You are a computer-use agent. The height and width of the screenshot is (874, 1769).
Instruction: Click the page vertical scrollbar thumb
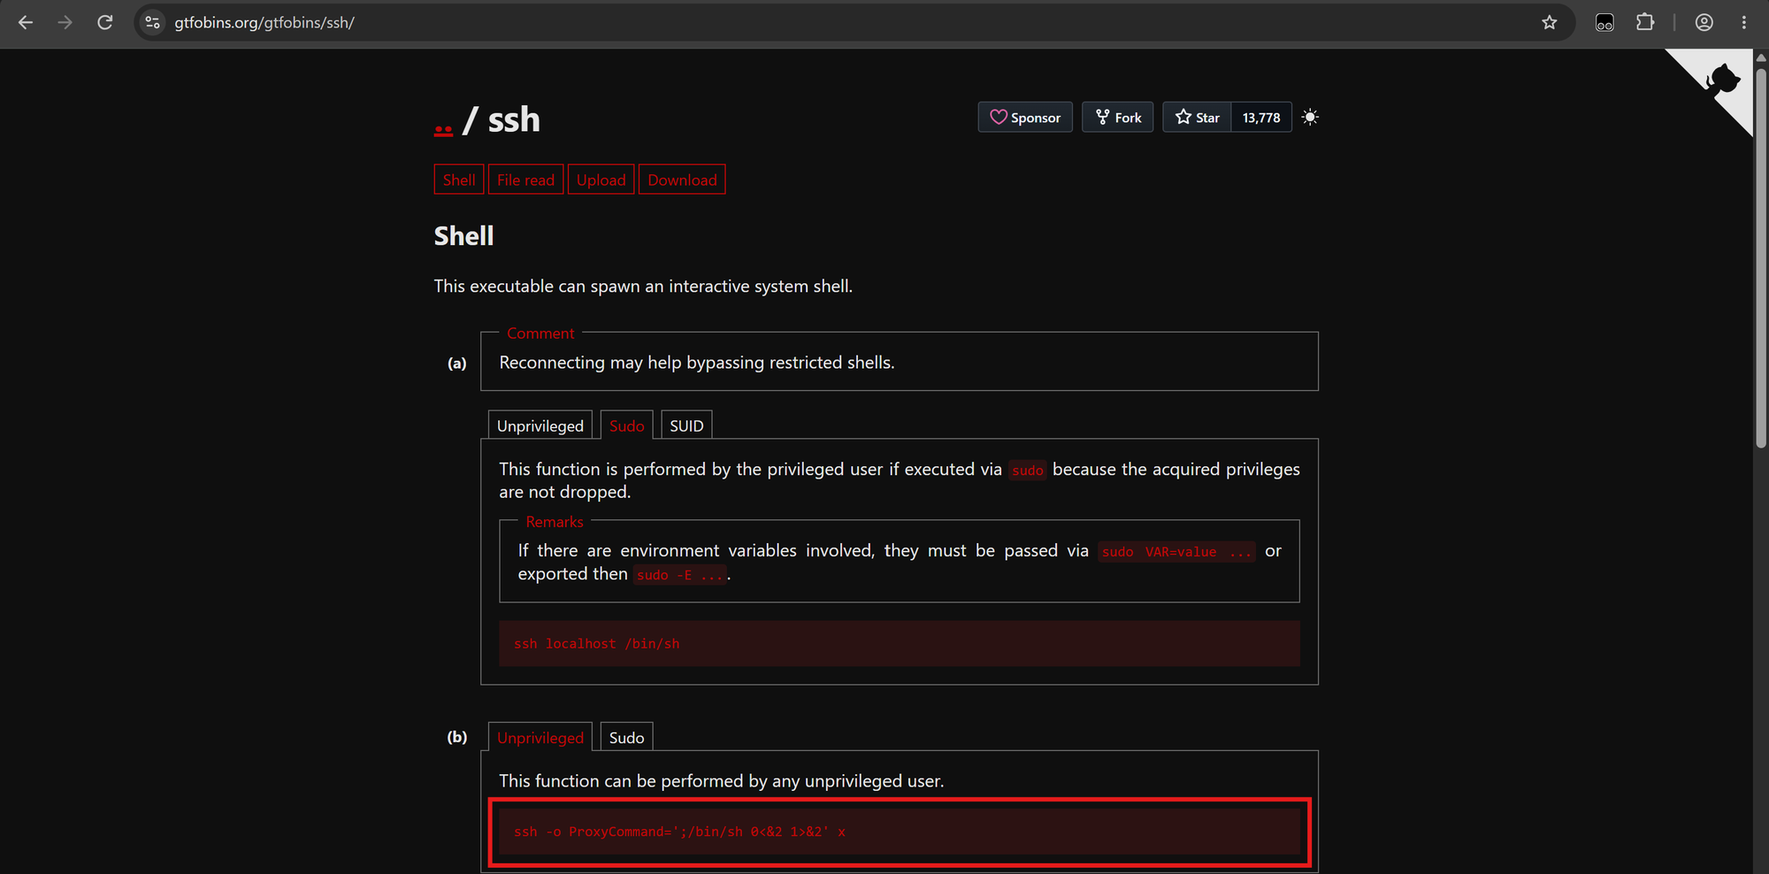[x=1761, y=257]
